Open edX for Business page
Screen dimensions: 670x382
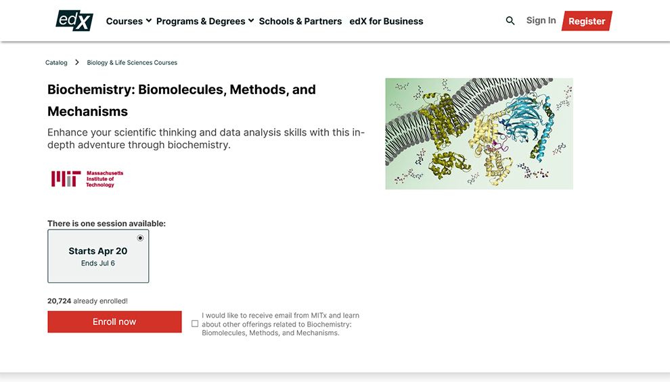click(386, 21)
